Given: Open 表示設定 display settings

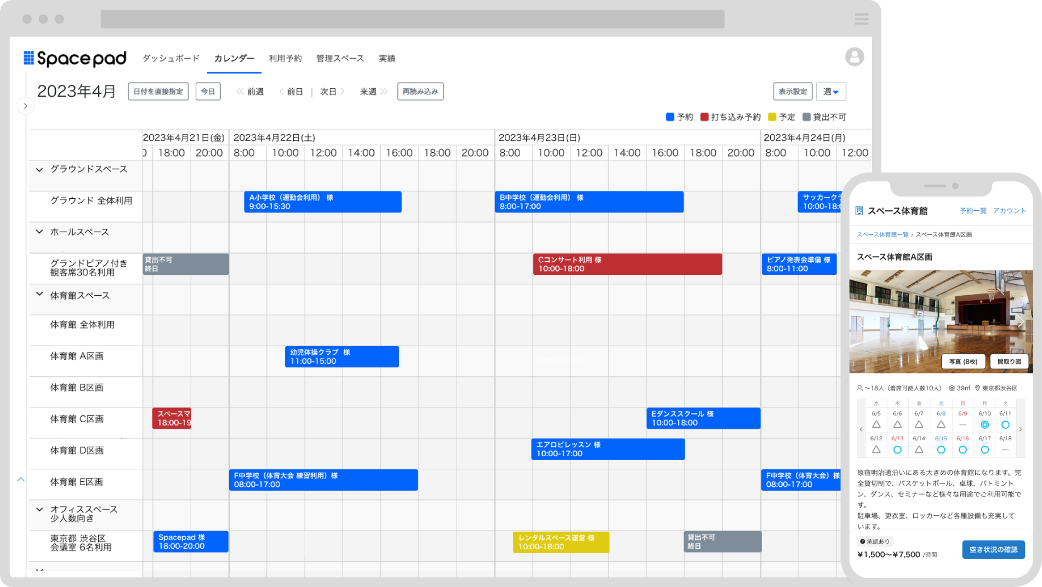Looking at the screenshot, I should (x=793, y=91).
